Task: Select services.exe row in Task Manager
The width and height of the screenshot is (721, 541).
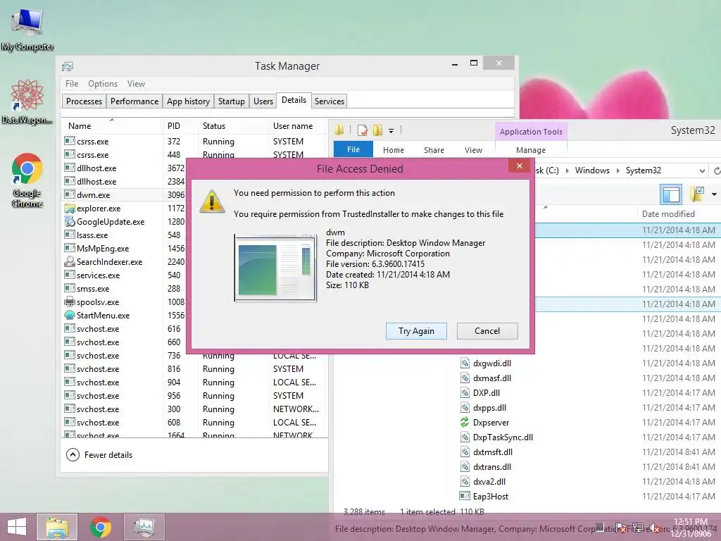Action: click(x=125, y=275)
